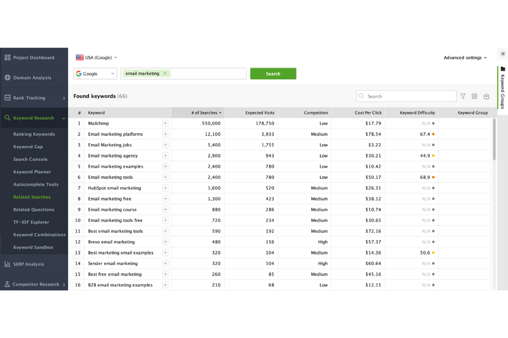Viewport: 508px width, 338px height.
Task: Open the filter icon beside the search box
Action: pos(463,96)
